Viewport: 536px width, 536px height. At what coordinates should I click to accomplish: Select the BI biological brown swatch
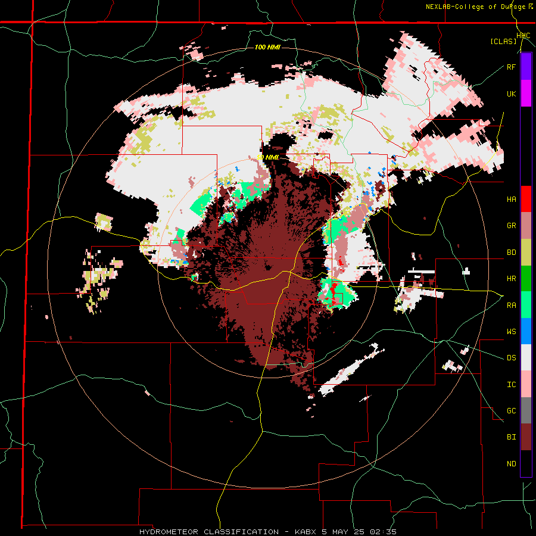pos(526,437)
